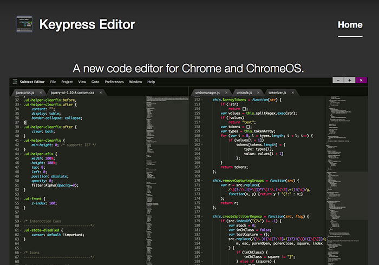Viewport: 379px width, 265px height.
Task: Close the javascript.js tab with its X
Action: click(x=41, y=92)
